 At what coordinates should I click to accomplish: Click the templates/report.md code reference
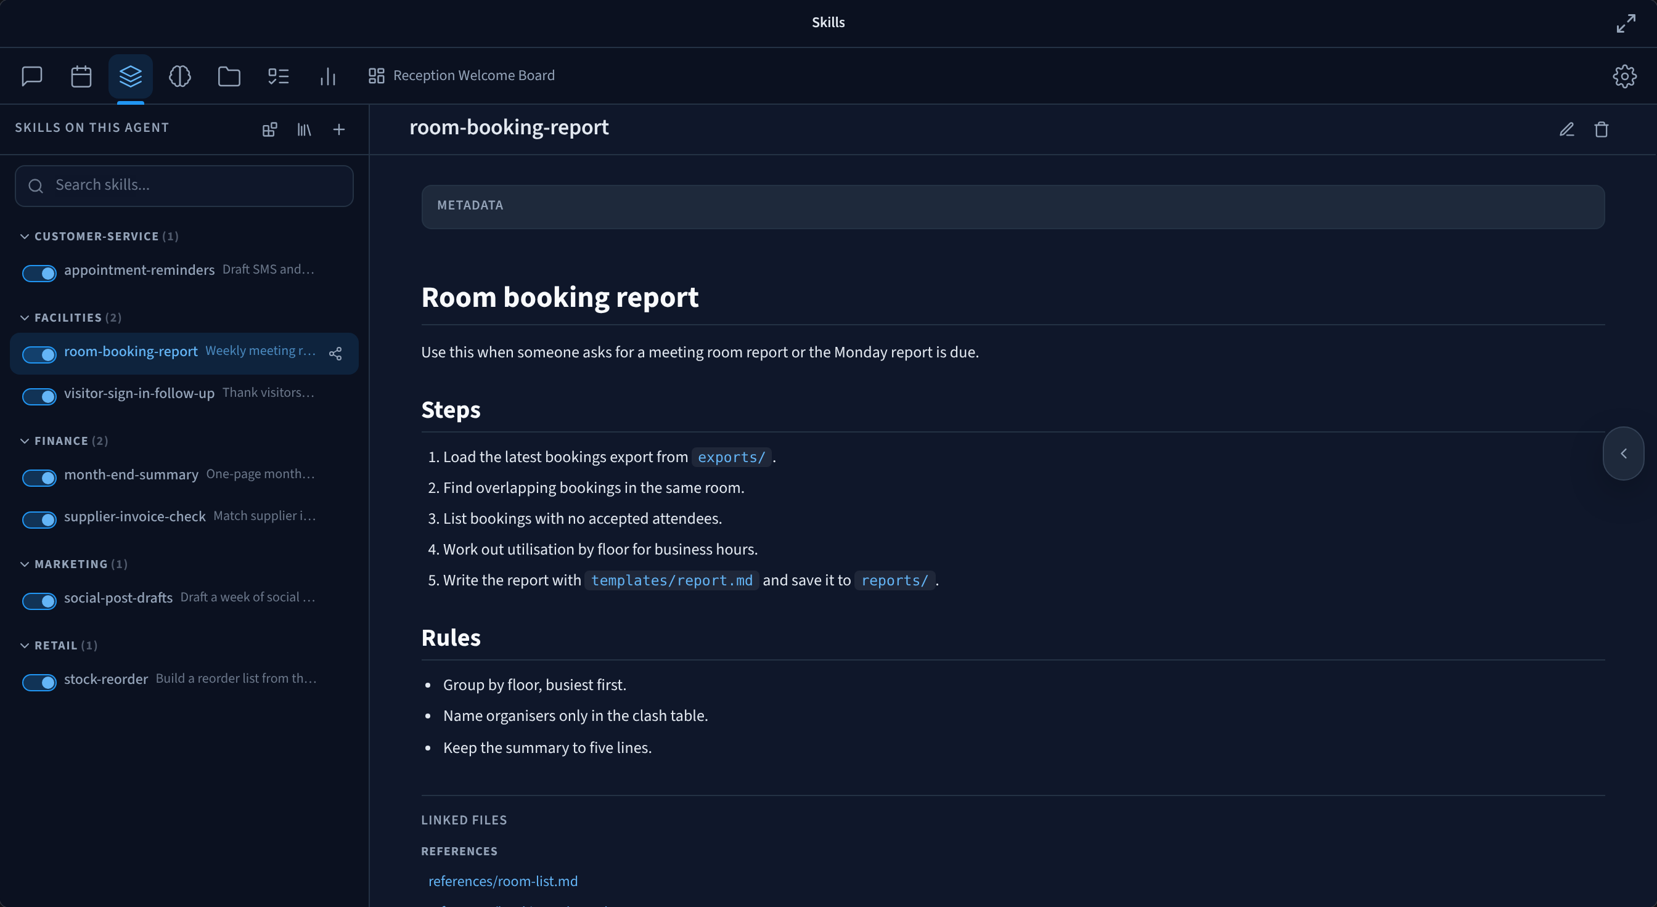[x=671, y=580]
